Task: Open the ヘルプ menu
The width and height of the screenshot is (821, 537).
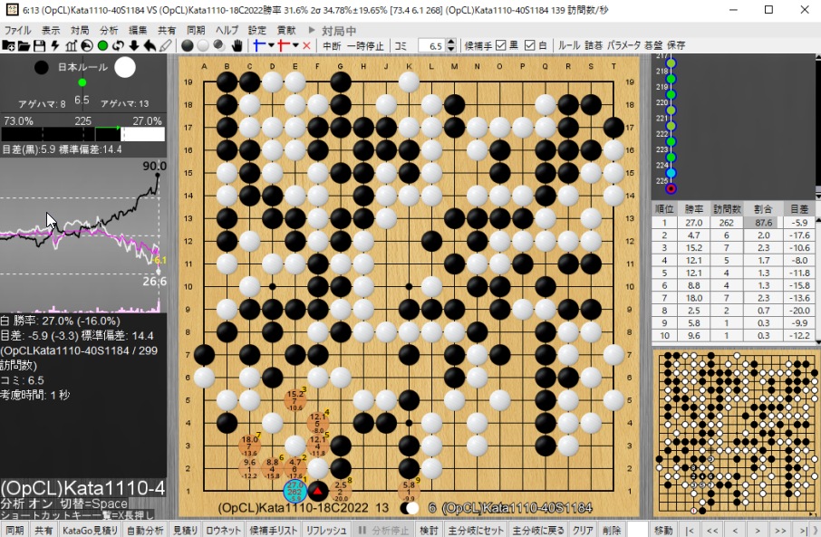Action: 227,31
